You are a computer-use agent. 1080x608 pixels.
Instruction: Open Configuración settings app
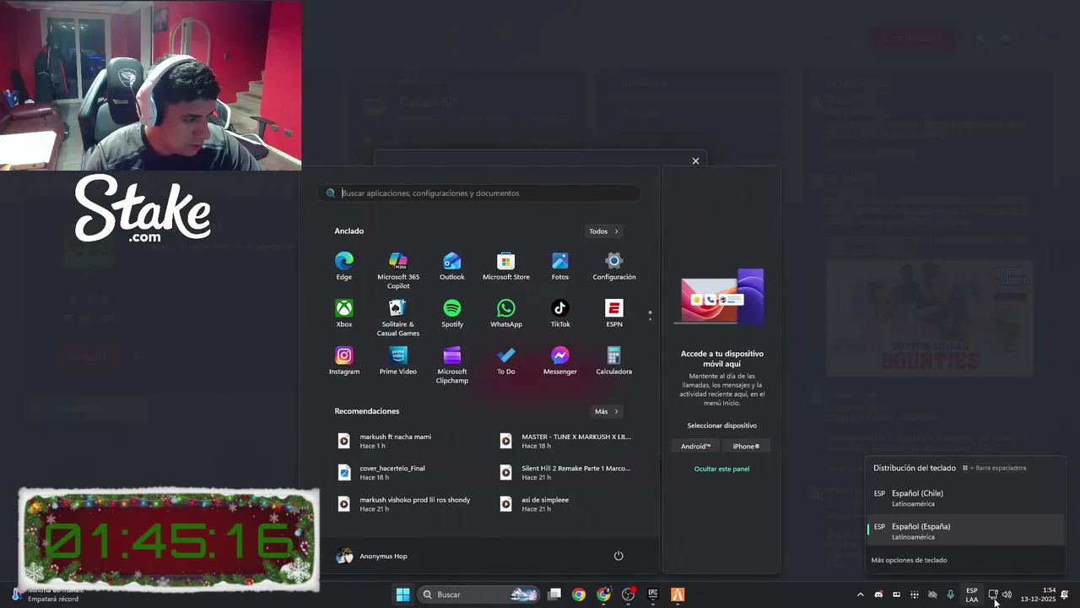[614, 265]
